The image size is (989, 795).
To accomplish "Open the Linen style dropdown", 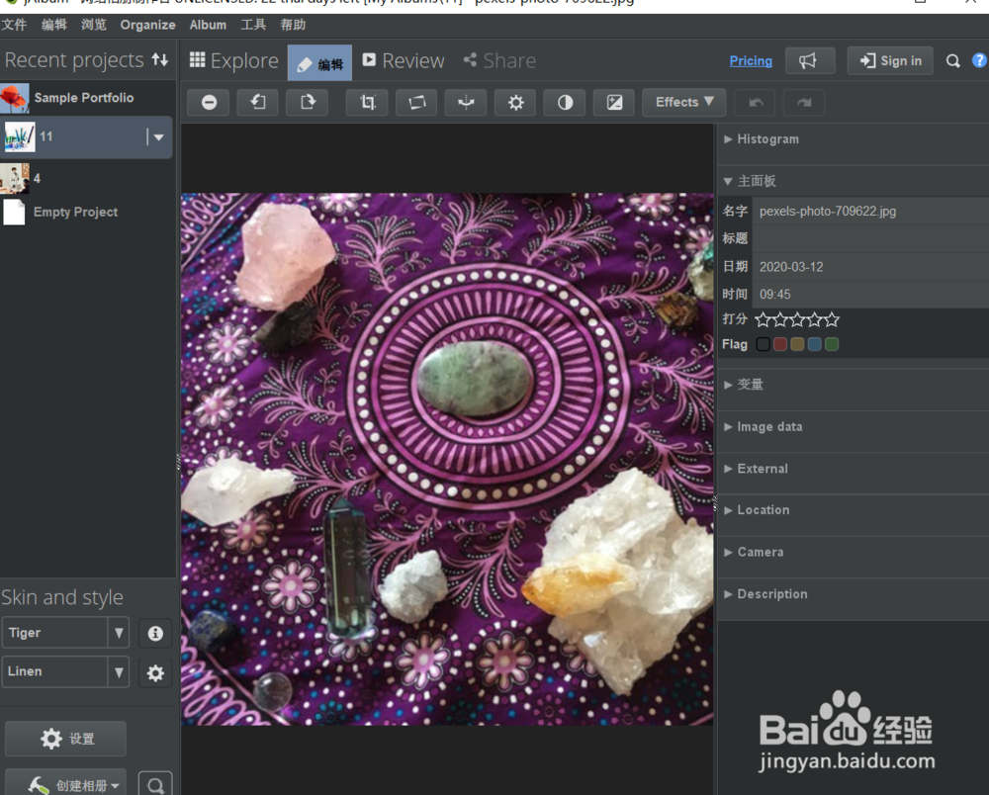I will tap(118, 672).
